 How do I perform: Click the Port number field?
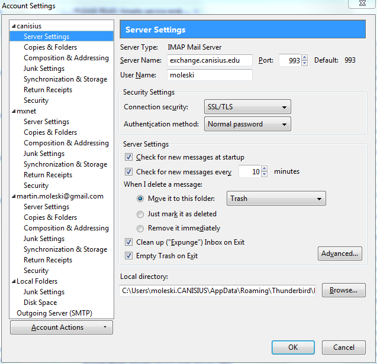pyautogui.click(x=290, y=60)
